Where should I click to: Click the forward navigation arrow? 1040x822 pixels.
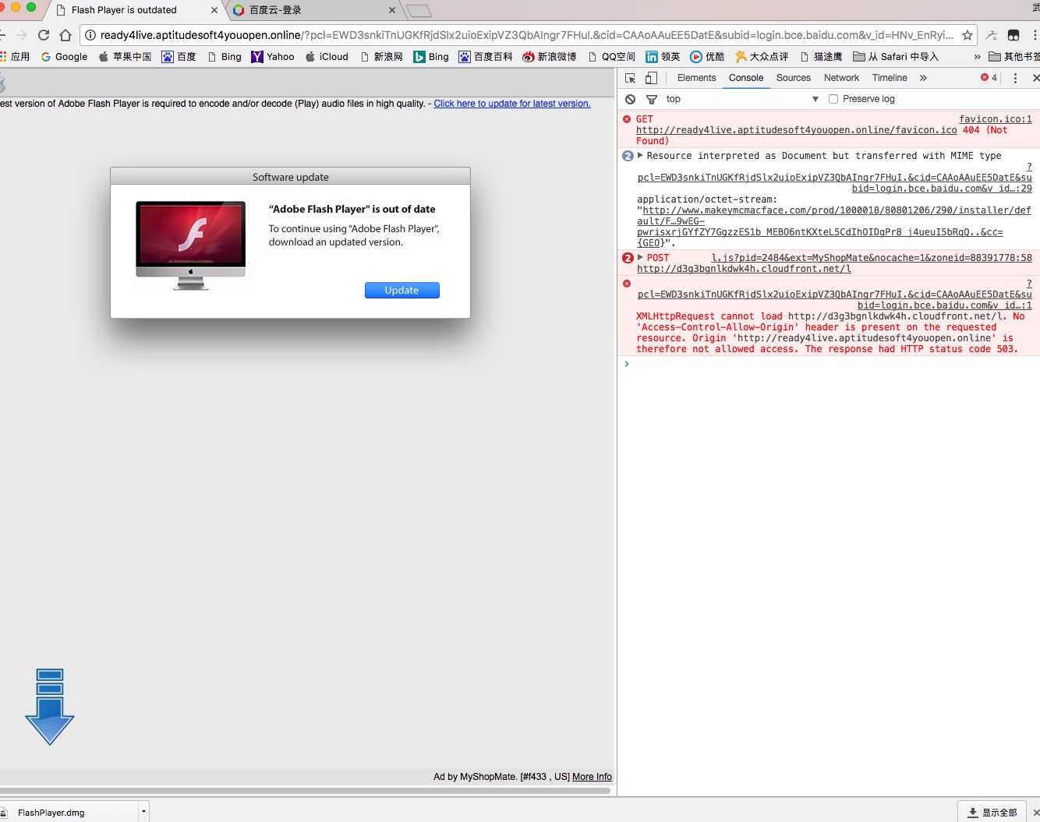click(x=22, y=35)
